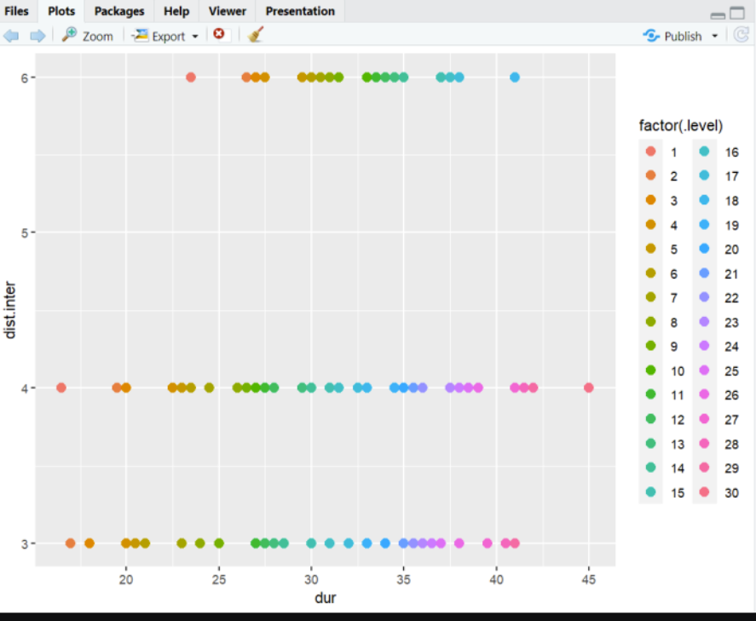Switch to the Packages tab

point(119,11)
